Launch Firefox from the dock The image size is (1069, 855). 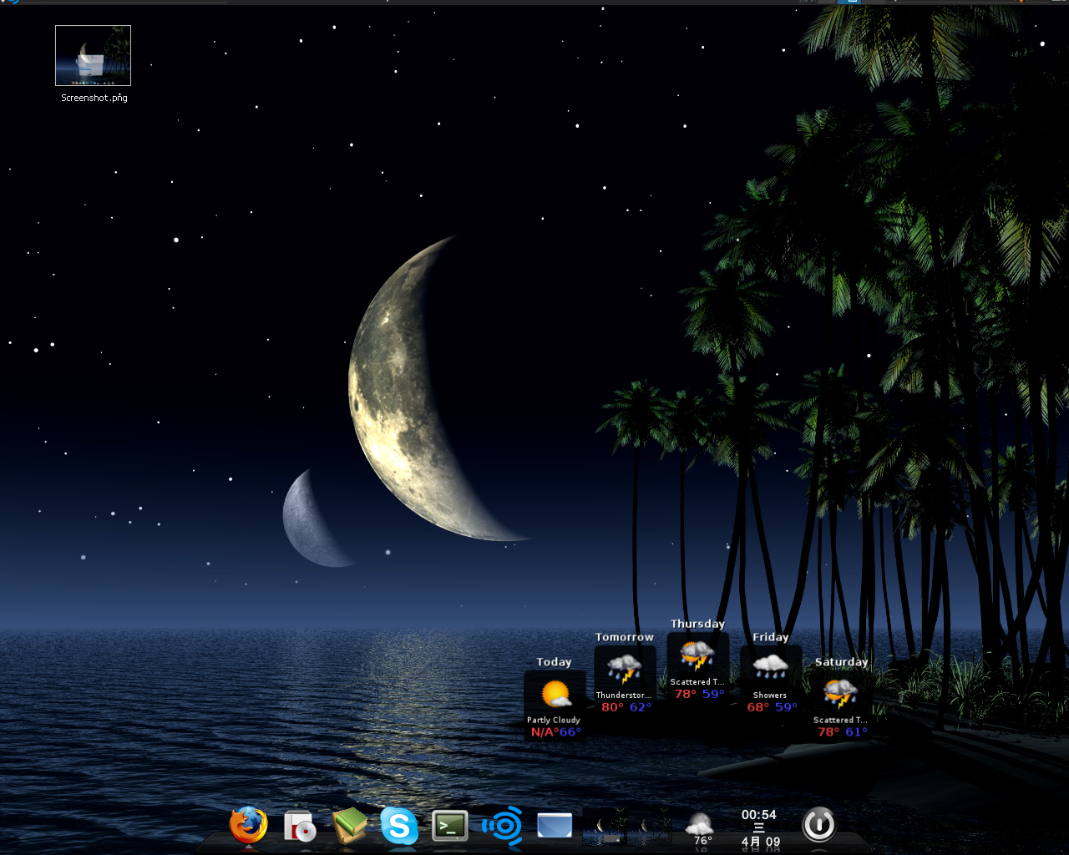click(x=249, y=825)
